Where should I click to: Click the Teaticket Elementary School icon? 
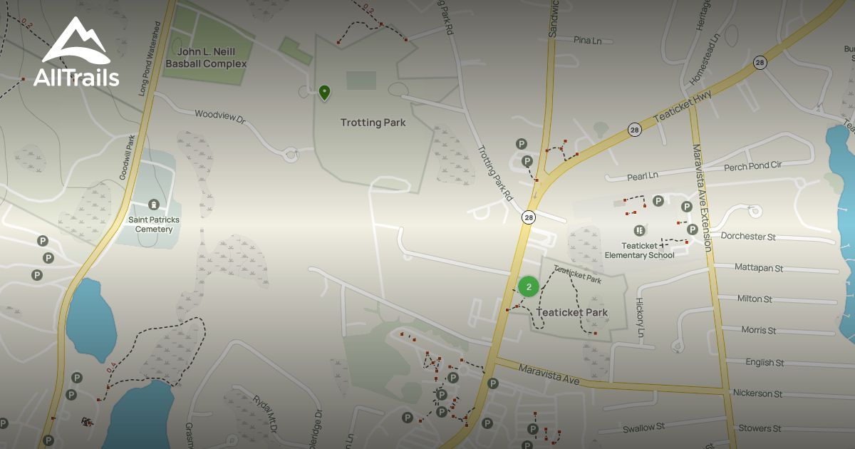click(639, 230)
